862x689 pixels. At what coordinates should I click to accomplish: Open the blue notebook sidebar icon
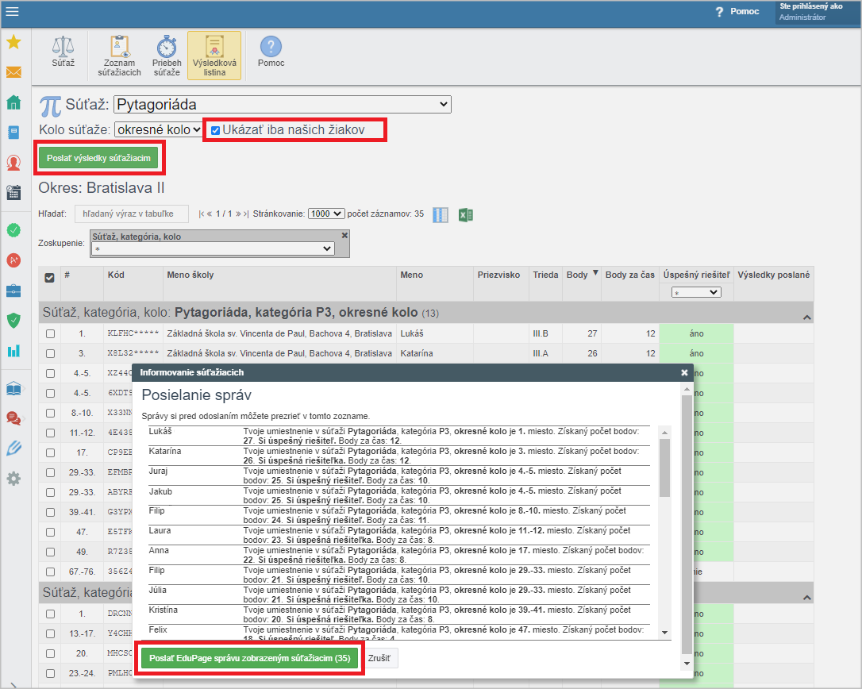click(x=13, y=133)
